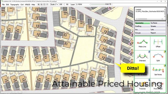Select the Split geometry tool
The width and height of the screenshot is (168, 94).
[158, 57]
